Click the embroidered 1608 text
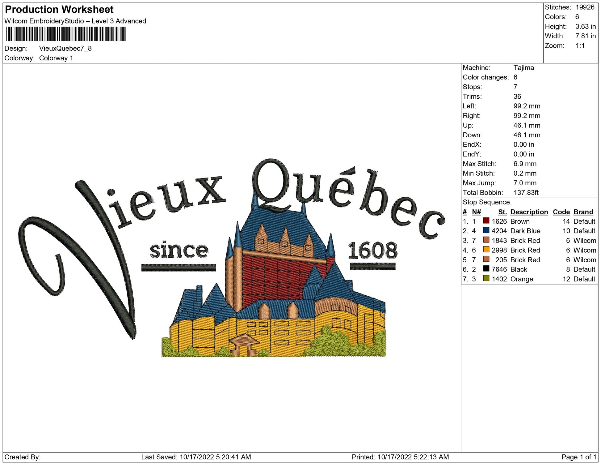This screenshot has width=601, height=463. [x=372, y=250]
